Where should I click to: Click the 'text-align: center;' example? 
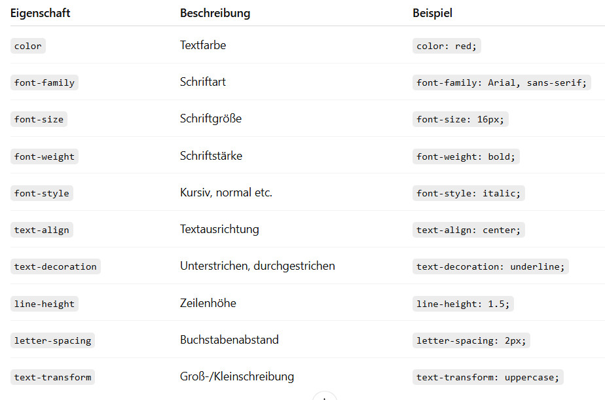[468, 230]
